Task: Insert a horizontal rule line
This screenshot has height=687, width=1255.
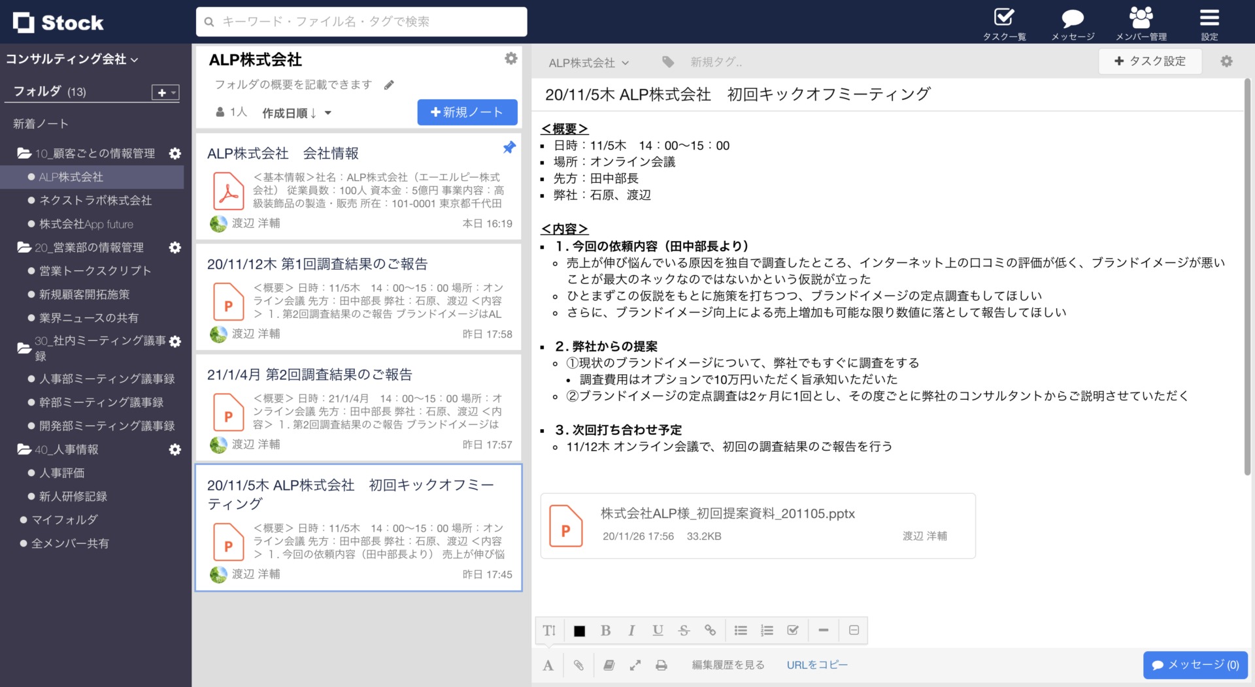Action: (x=824, y=630)
